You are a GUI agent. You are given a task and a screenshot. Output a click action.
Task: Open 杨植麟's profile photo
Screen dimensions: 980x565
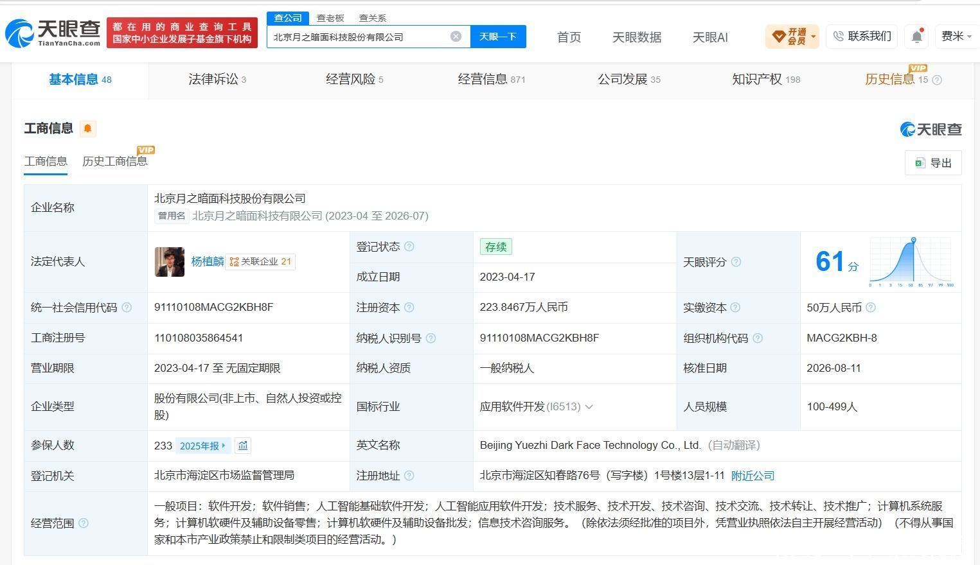coord(170,262)
